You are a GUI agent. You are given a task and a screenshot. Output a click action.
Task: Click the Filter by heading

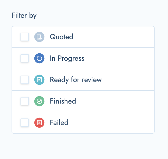[x=24, y=16]
